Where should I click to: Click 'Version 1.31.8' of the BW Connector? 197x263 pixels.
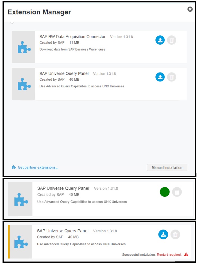click(x=121, y=37)
